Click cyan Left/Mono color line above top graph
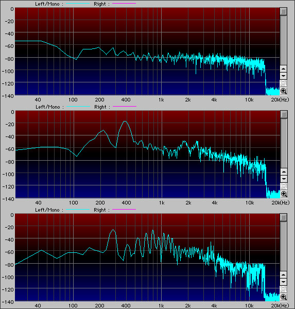The image size is (295, 309). [x=78, y=4]
